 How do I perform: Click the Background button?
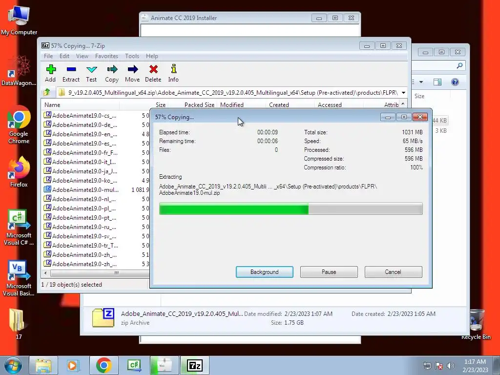[x=264, y=272]
